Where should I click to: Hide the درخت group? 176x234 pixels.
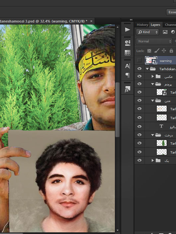[139, 135]
